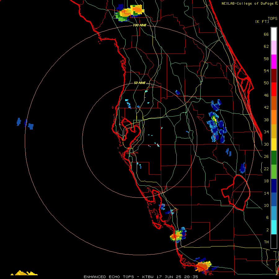The height and width of the screenshot is (279, 279).
Task: Pick the medium blue legend swatch
Action: 274,200
